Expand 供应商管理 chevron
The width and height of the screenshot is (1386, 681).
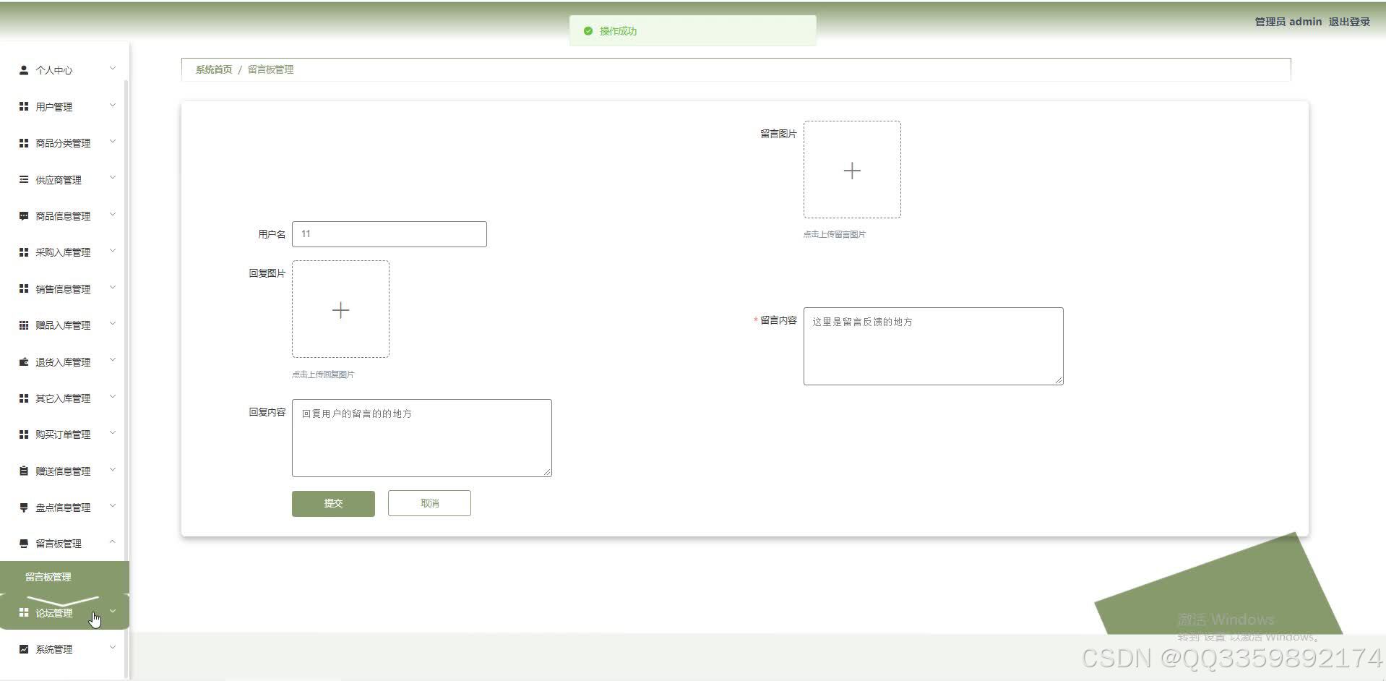(x=113, y=178)
